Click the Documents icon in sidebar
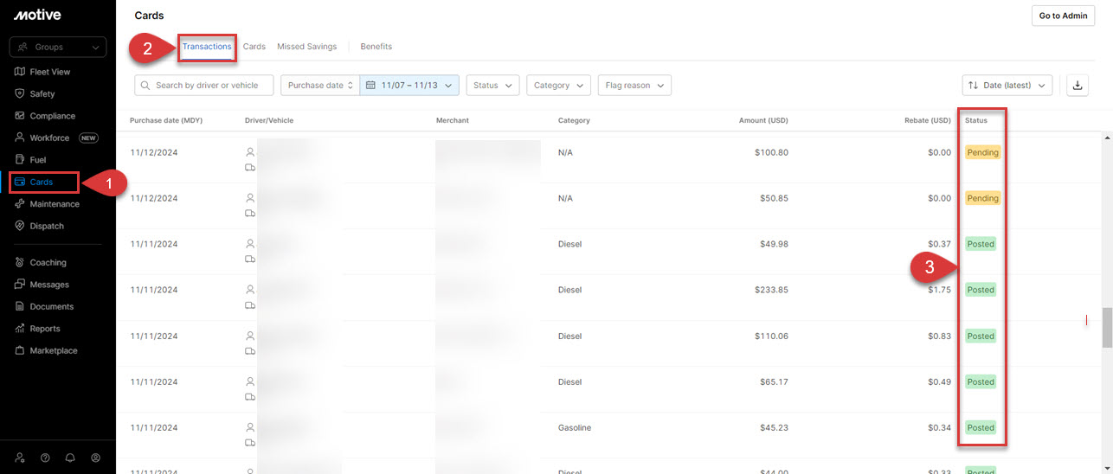1113x474 pixels. [20, 306]
